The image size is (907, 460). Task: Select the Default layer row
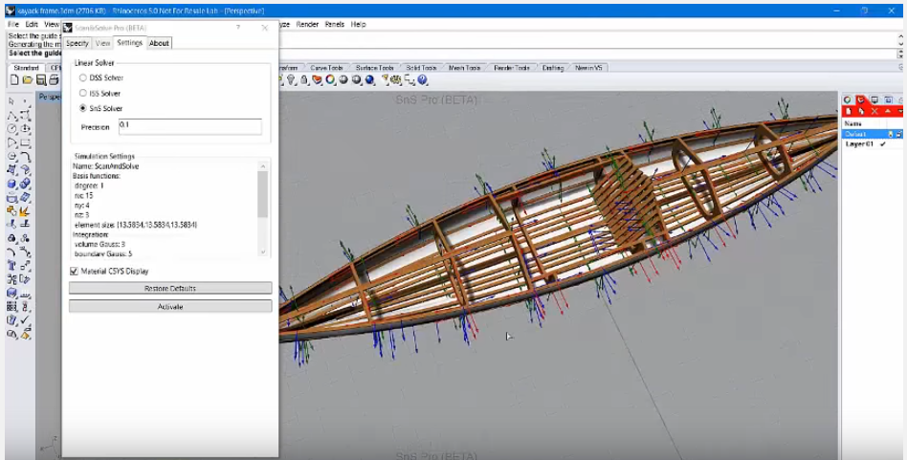(x=873, y=134)
